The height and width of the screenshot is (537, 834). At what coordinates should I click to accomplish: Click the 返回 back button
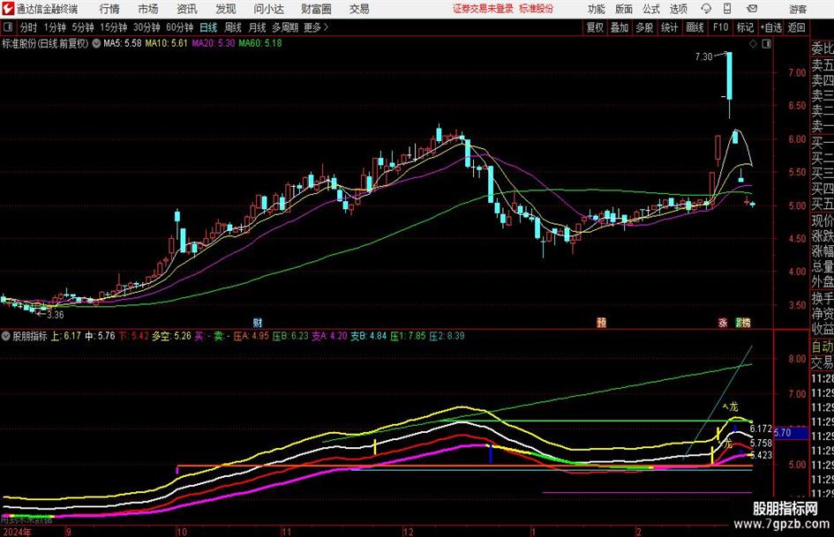[x=796, y=27]
